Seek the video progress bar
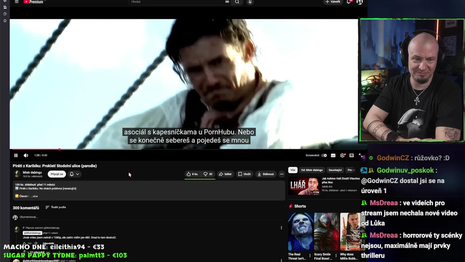 [x=184, y=149]
